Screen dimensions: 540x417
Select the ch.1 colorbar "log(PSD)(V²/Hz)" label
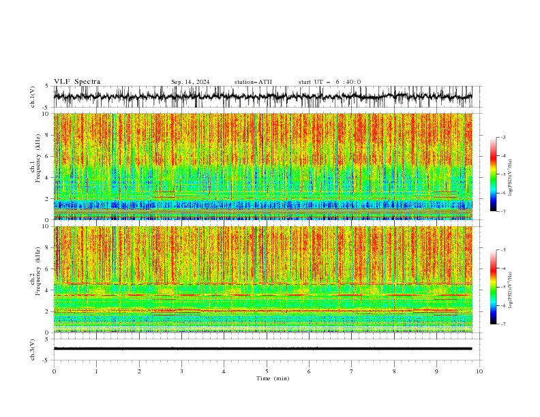click(510, 178)
